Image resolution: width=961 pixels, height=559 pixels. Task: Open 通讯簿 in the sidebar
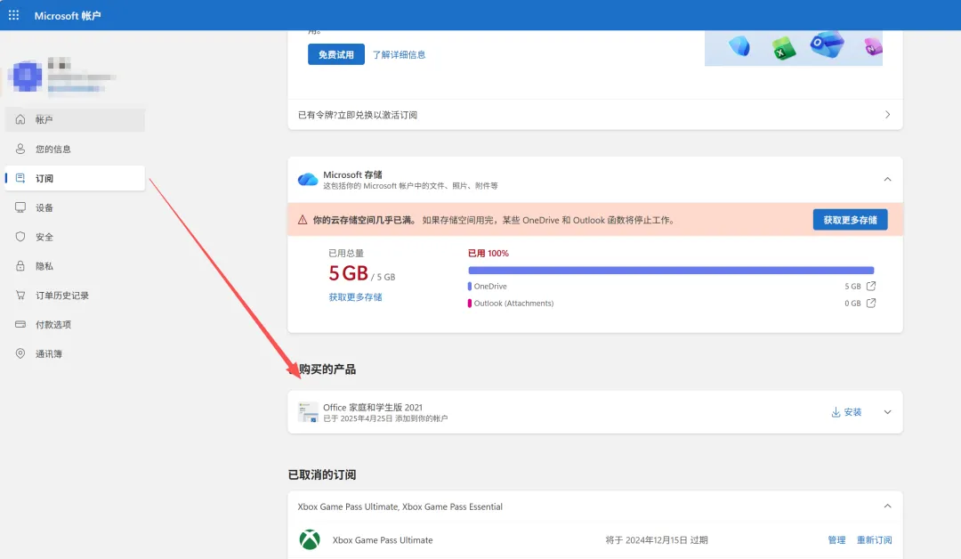click(x=76, y=353)
